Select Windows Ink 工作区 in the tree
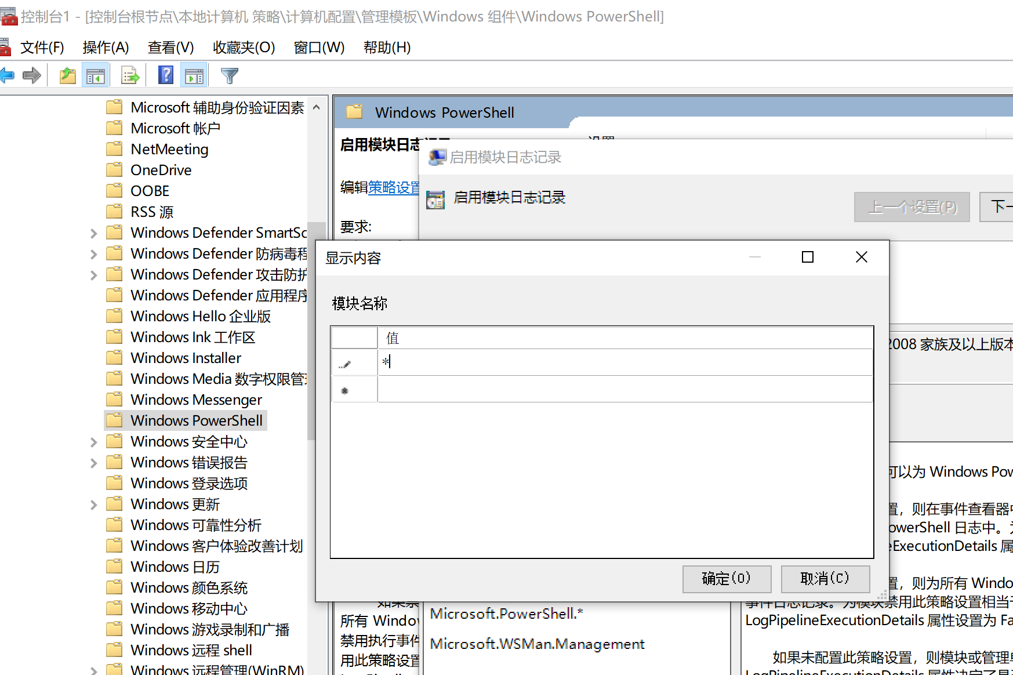The width and height of the screenshot is (1013, 675). coord(193,337)
